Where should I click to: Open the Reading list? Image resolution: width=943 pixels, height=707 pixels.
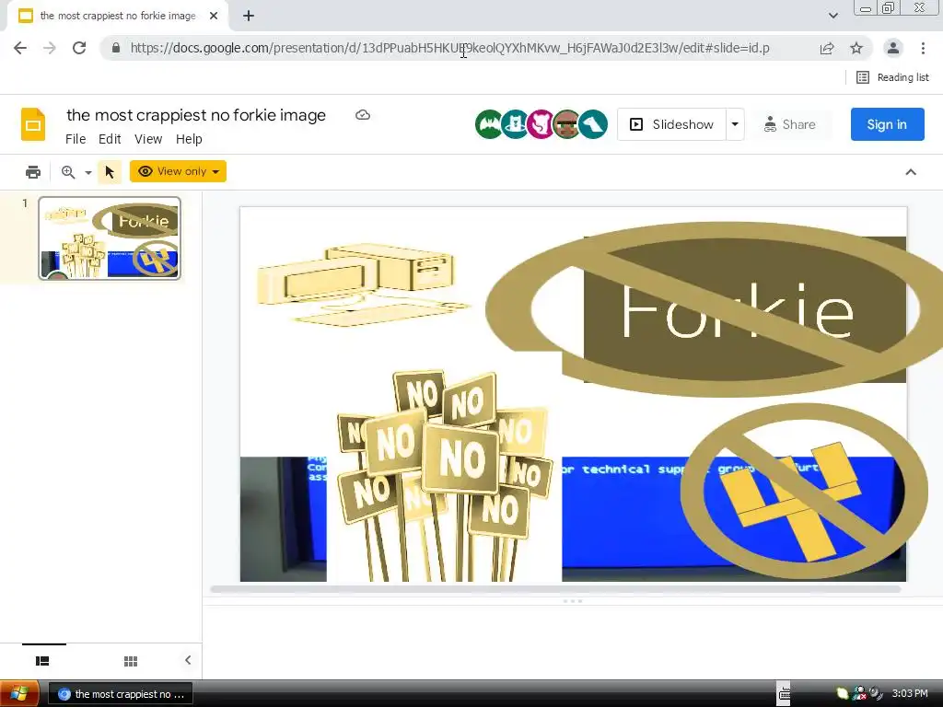tap(892, 77)
